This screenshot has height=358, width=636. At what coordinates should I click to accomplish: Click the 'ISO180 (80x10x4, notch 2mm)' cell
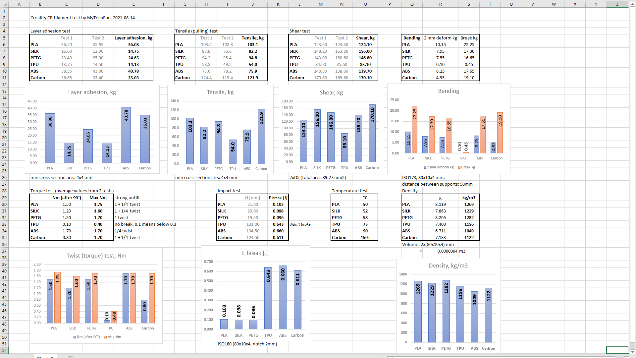(247, 344)
